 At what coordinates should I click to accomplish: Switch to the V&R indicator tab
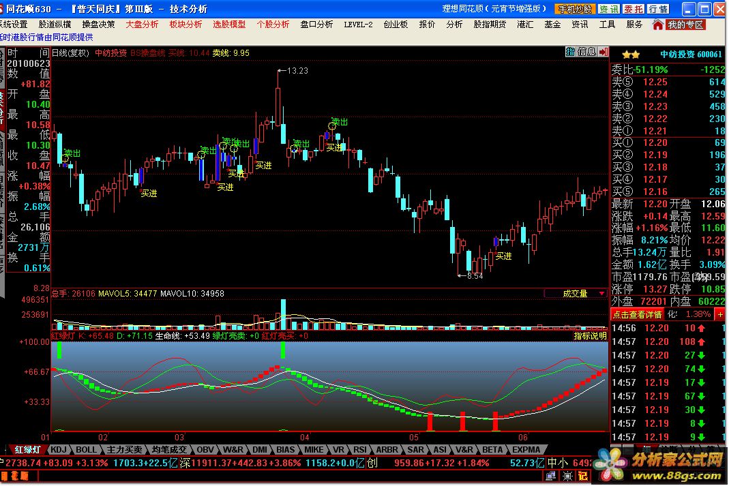click(x=464, y=450)
